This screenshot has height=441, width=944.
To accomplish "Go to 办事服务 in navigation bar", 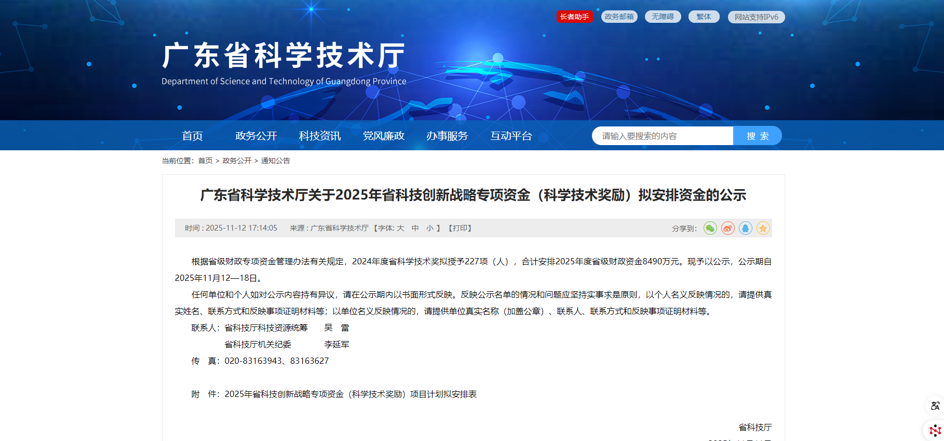I will click(447, 136).
